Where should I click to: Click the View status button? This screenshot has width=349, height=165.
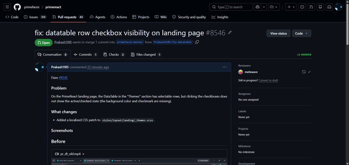click(278, 33)
